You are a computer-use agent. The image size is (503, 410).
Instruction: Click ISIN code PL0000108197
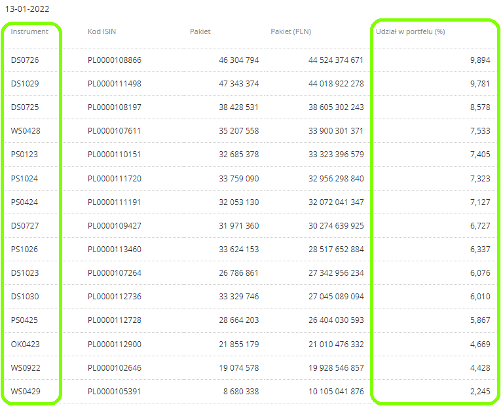(x=115, y=107)
